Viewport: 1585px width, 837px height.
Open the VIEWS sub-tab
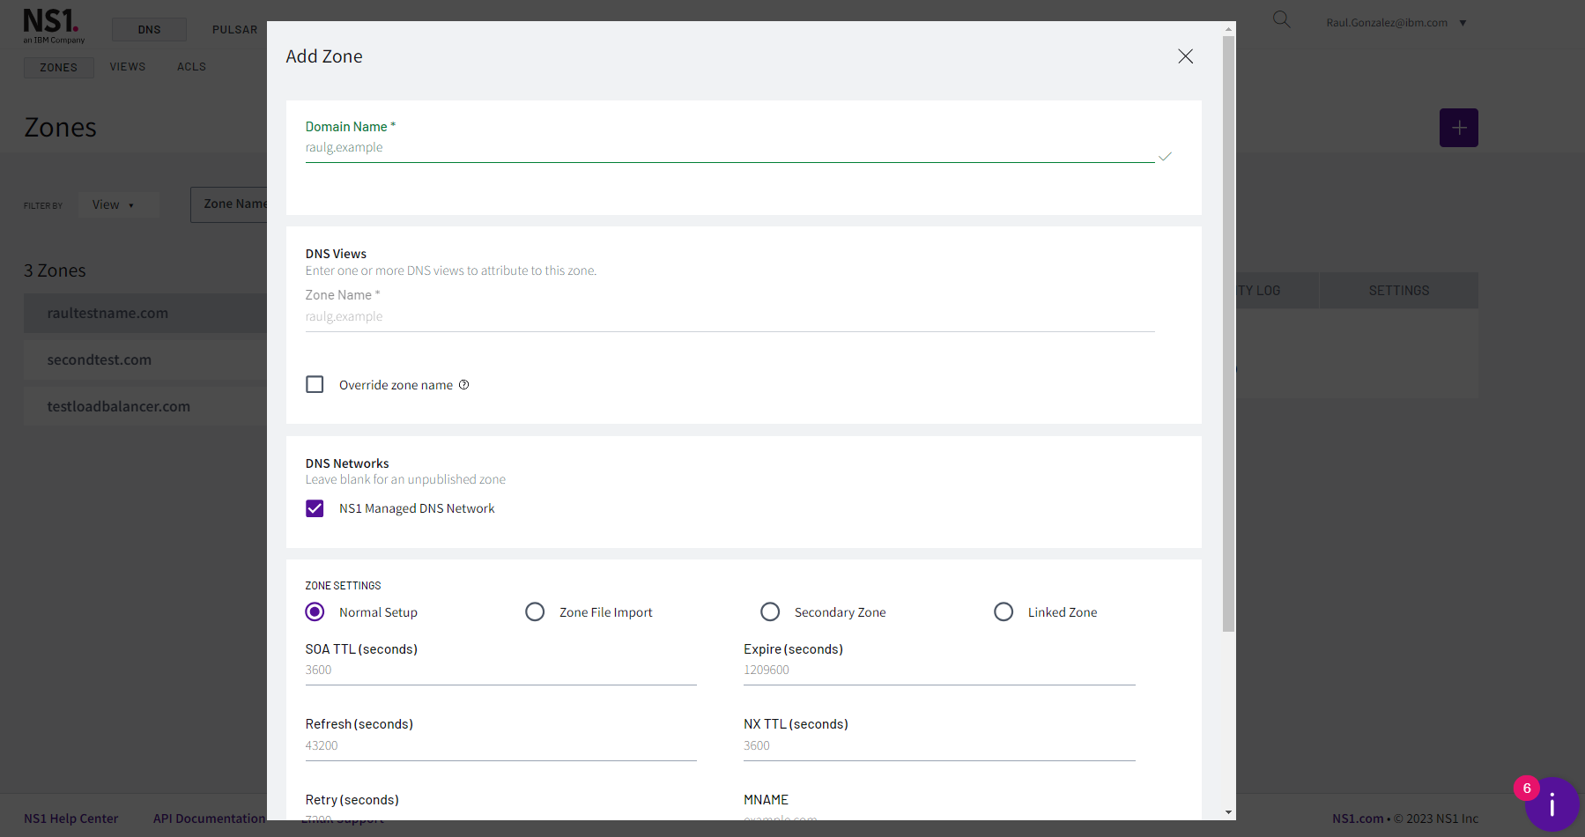pos(128,67)
